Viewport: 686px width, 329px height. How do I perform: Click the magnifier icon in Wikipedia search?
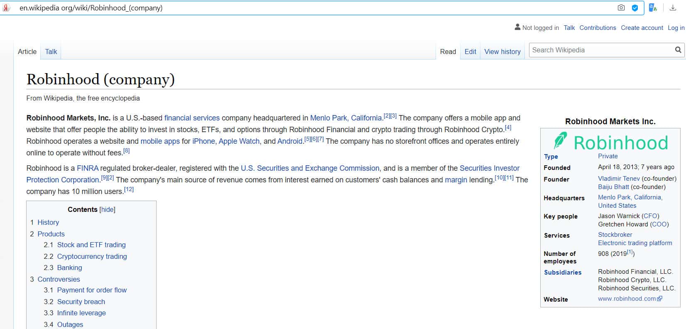678,50
